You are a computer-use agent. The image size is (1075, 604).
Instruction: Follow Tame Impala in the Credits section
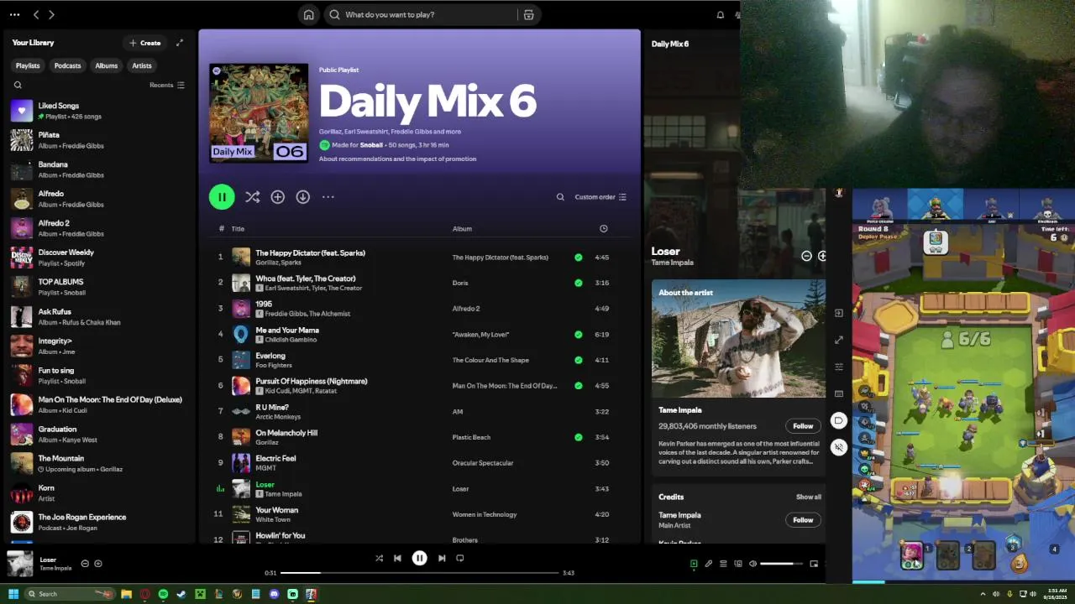point(803,520)
